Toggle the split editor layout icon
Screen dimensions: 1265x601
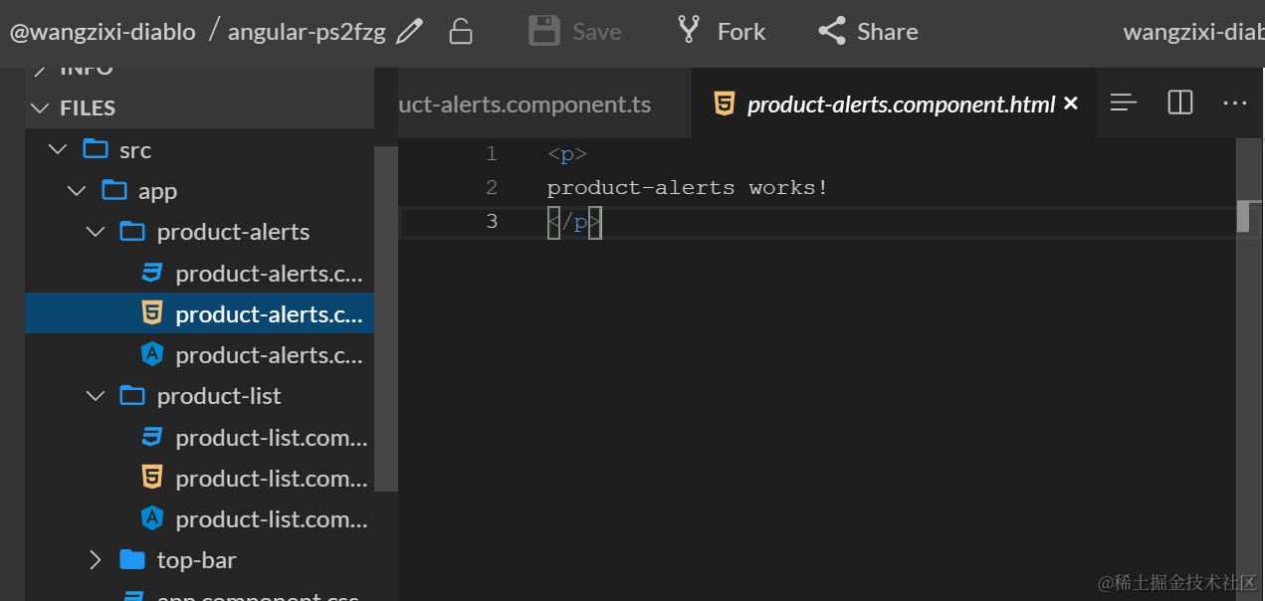click(1180, 102)
